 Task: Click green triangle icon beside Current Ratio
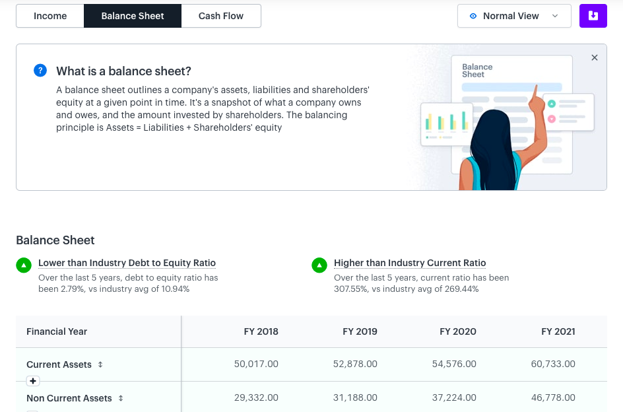319,265
